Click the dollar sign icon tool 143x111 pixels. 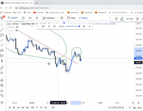(x=2, y=61)
